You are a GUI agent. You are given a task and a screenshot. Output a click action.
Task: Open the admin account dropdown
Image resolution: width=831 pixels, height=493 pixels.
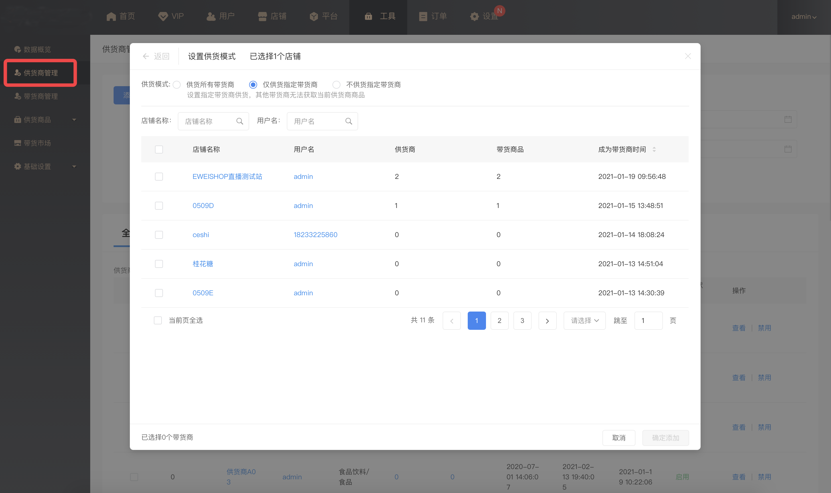point(803,17)
